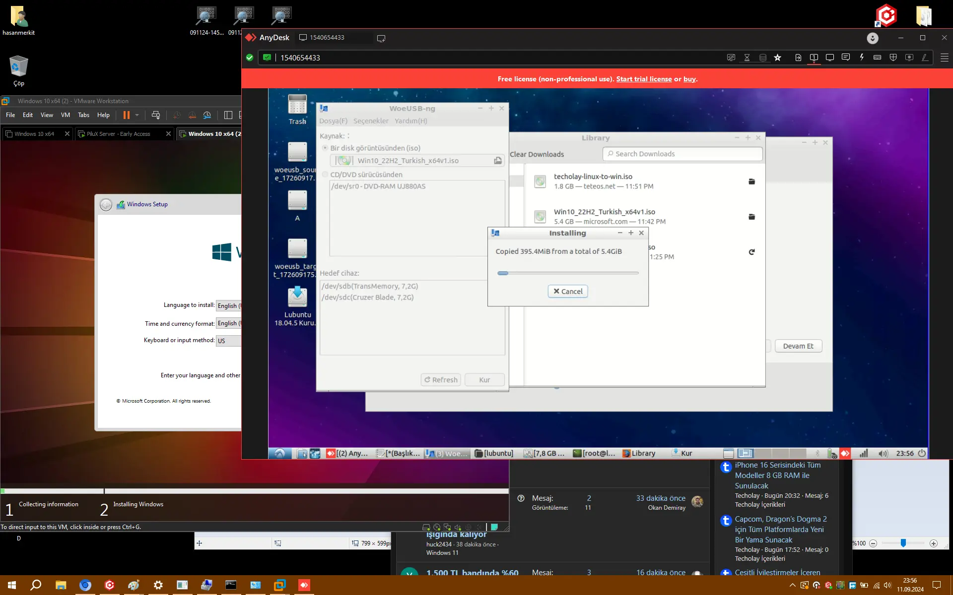953x595 pixels.
Task: Open AnyDesk permissions shield icon
Action: pos(893,58)
